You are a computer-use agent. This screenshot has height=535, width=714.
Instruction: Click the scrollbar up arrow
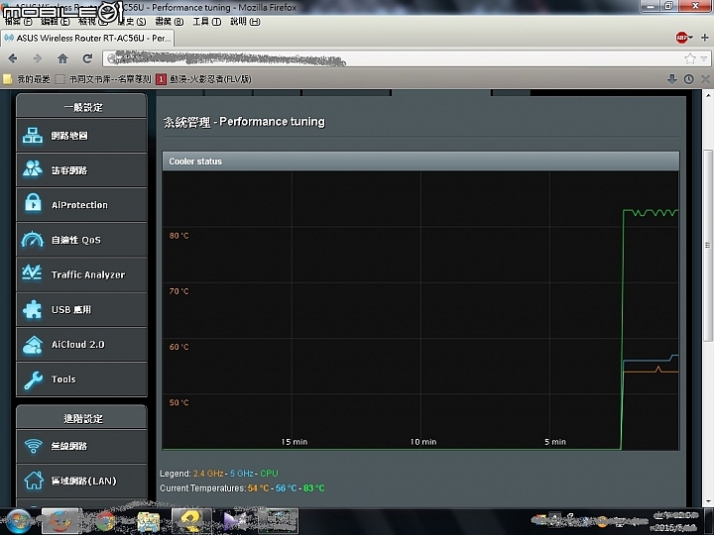point(708,95)
